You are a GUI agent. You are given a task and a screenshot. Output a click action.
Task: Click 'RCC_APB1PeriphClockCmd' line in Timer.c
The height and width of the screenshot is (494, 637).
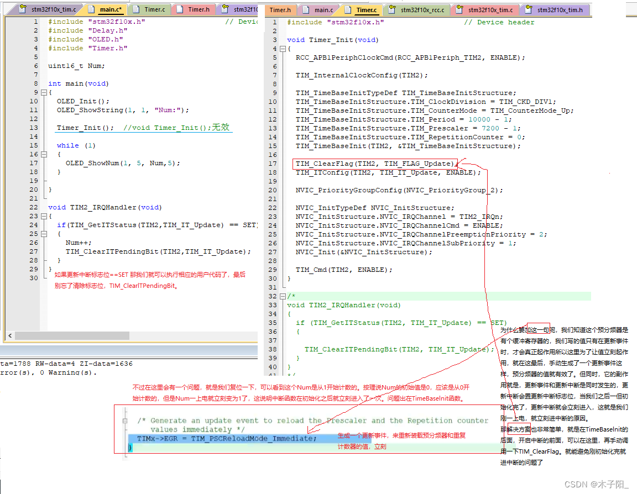410,57
